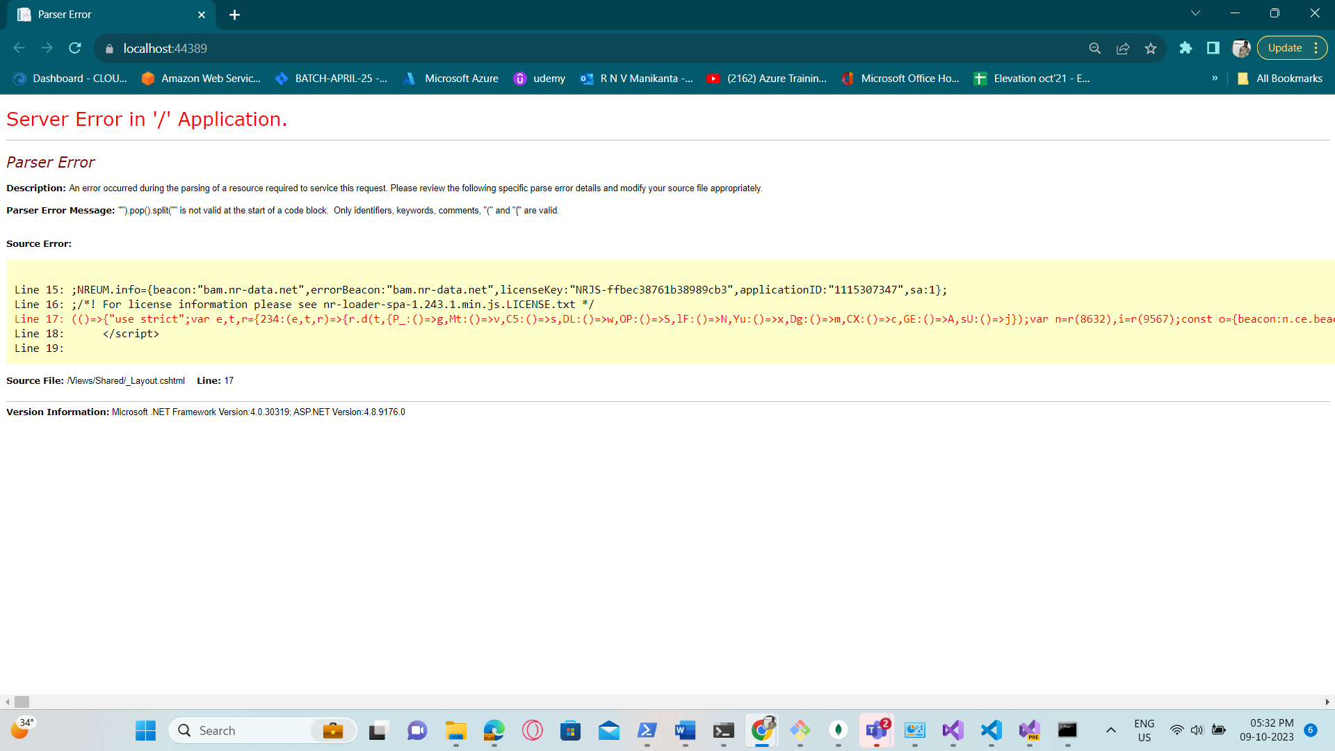Click the zoom magnifier in address bar
This screenshot has height=751, width=1335.
point(1095,48)
